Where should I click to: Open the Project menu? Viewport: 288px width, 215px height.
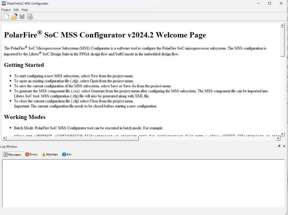[6, 10]
